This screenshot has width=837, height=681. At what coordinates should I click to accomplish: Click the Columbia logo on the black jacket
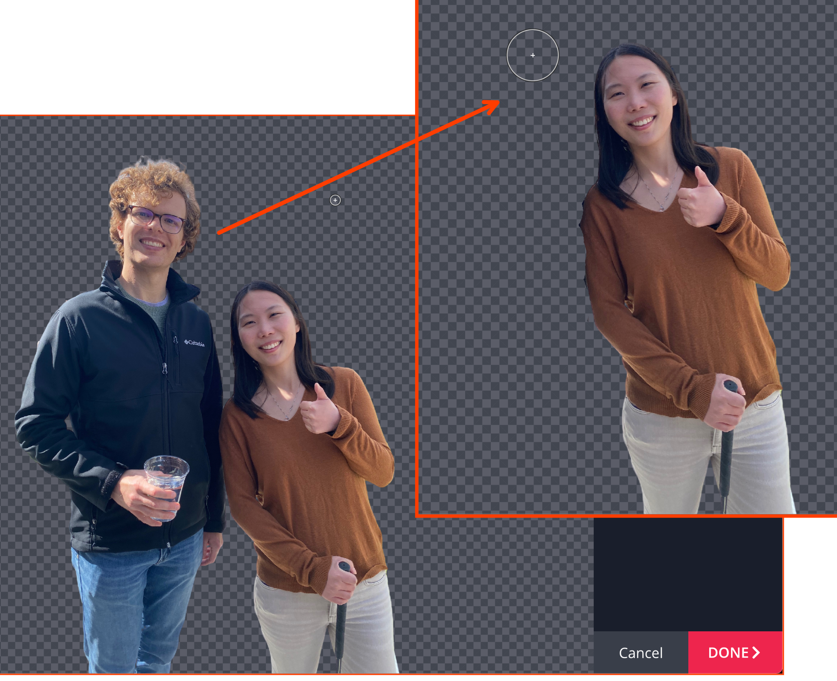tap(194, 343)
